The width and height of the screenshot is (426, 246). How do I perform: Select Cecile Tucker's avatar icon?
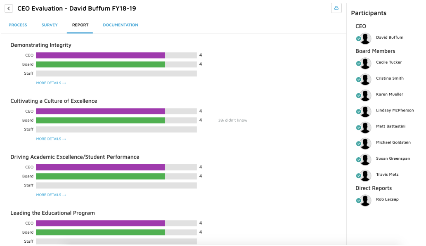(x=364, y=63)
